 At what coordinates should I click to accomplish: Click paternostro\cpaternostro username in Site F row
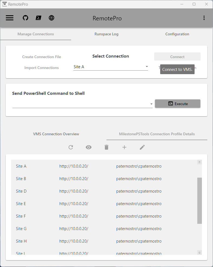139,216
